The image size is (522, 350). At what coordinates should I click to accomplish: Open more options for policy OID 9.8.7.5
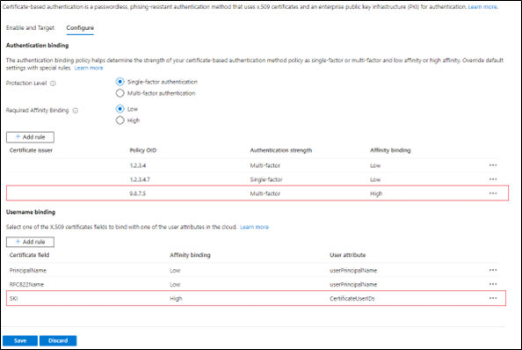(493, 193)
